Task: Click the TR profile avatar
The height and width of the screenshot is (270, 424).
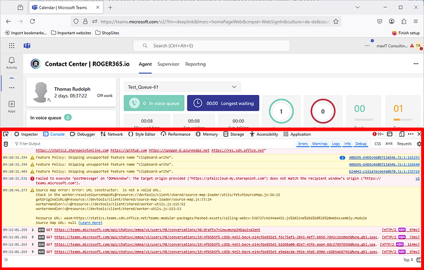Action: [418, 45]
